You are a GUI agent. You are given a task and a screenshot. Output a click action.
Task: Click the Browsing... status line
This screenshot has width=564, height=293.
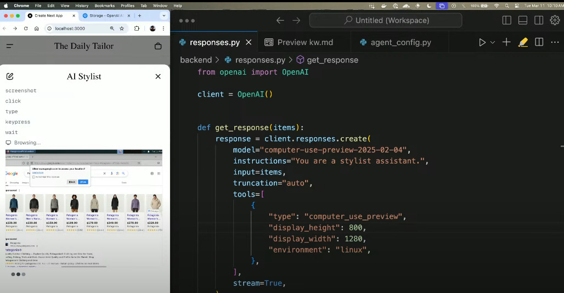pyautogui.click(x=24, y=143)
